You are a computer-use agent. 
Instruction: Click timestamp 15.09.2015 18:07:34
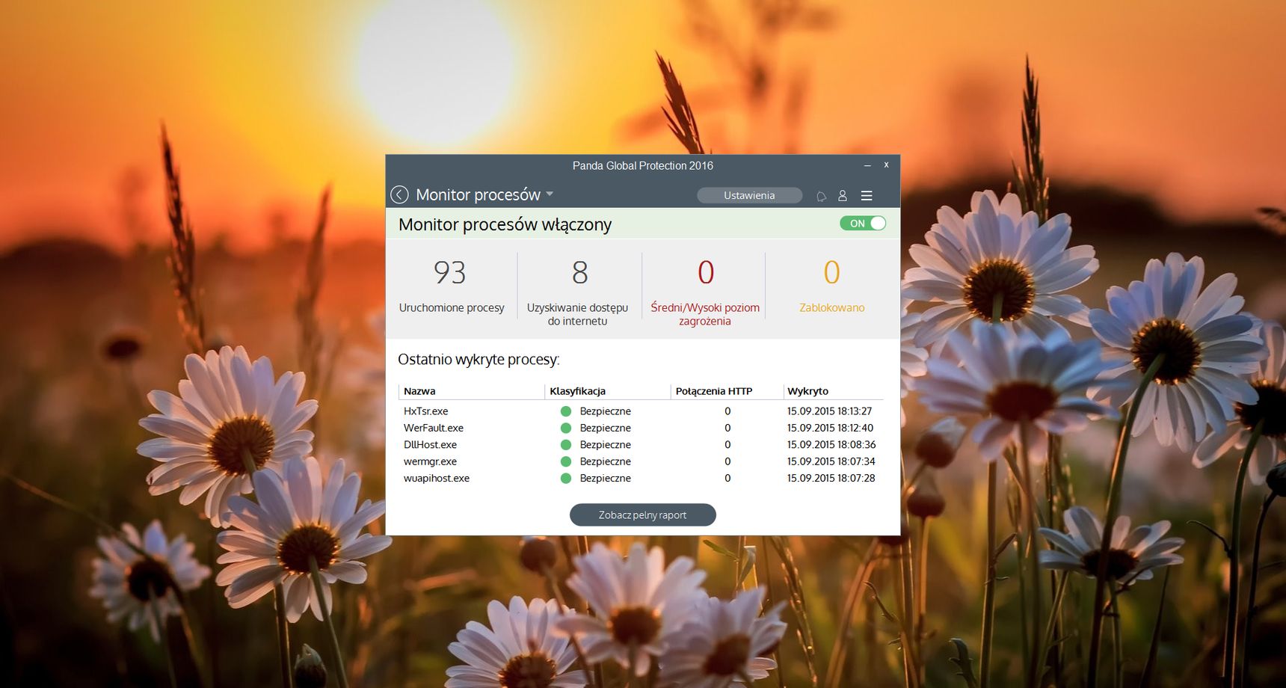(x=831, y=461)
